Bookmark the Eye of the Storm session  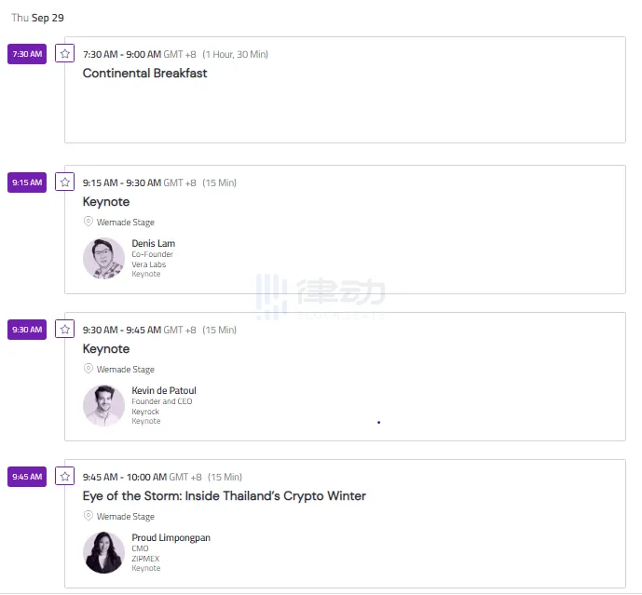click(64, 477)
